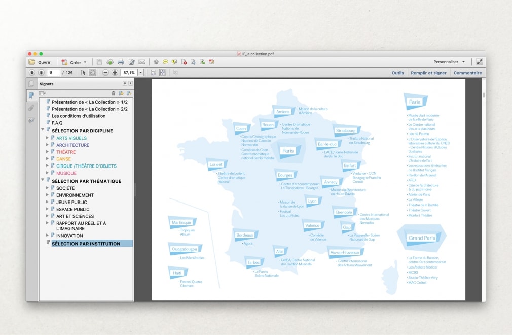The image size is (512, 335).
Task: Click the Print icon in the toolbar
Action: click(x=121, y=62)
